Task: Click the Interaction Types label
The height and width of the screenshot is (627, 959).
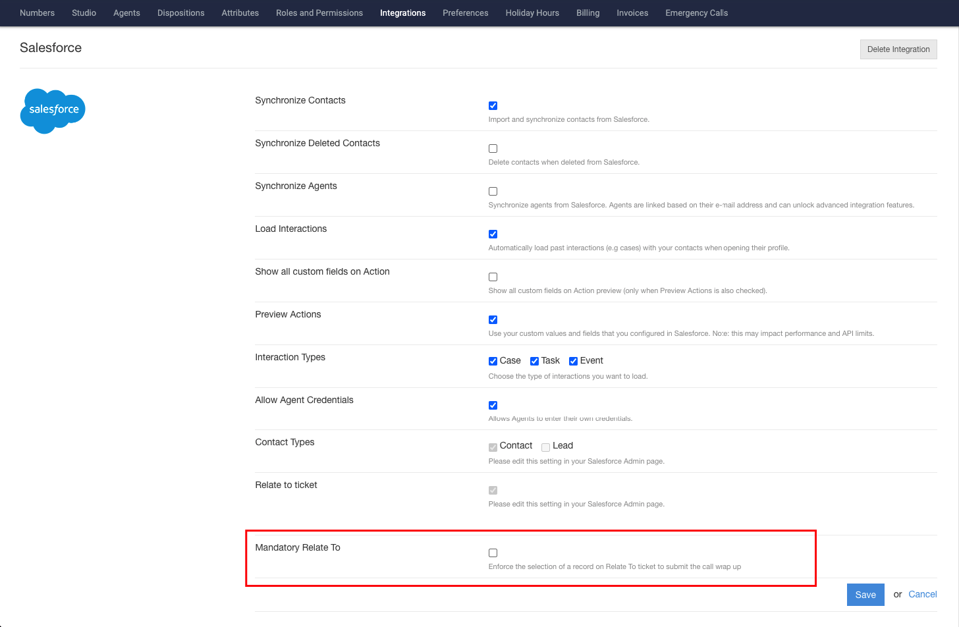Action: point(290,357)
